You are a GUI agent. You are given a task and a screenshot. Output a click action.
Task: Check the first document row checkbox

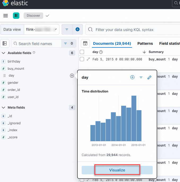82,59
